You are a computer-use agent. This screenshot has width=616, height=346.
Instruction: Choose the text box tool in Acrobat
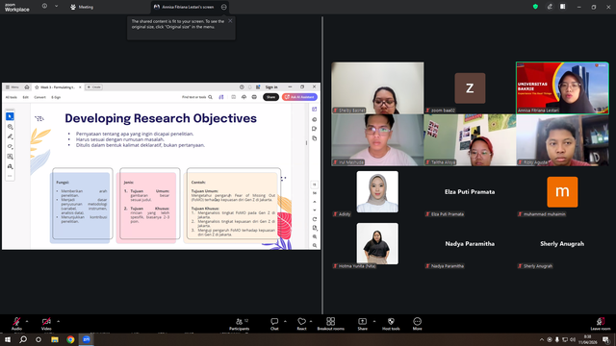point(11,157)
